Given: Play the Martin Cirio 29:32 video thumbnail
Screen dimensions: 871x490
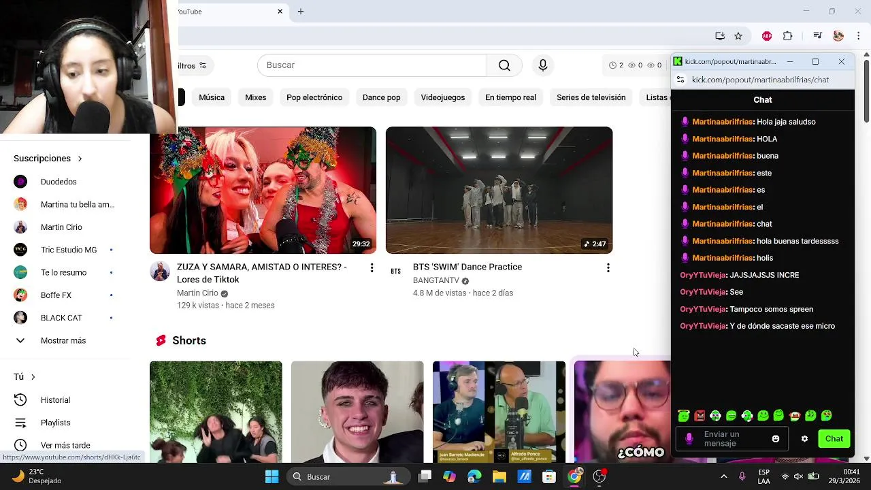Looking at the screenshot, I should pyautogui.click(x=263, y=190).
